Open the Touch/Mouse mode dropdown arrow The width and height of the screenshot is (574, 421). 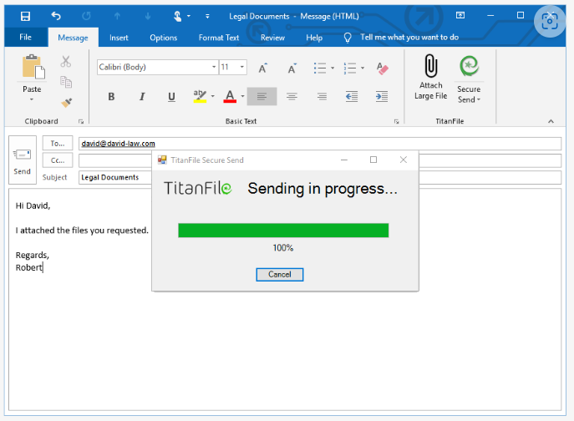pyautogui.click(x=189, y=16)
